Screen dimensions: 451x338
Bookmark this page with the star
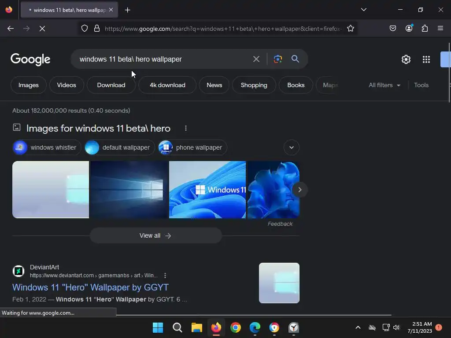[350, 29]
